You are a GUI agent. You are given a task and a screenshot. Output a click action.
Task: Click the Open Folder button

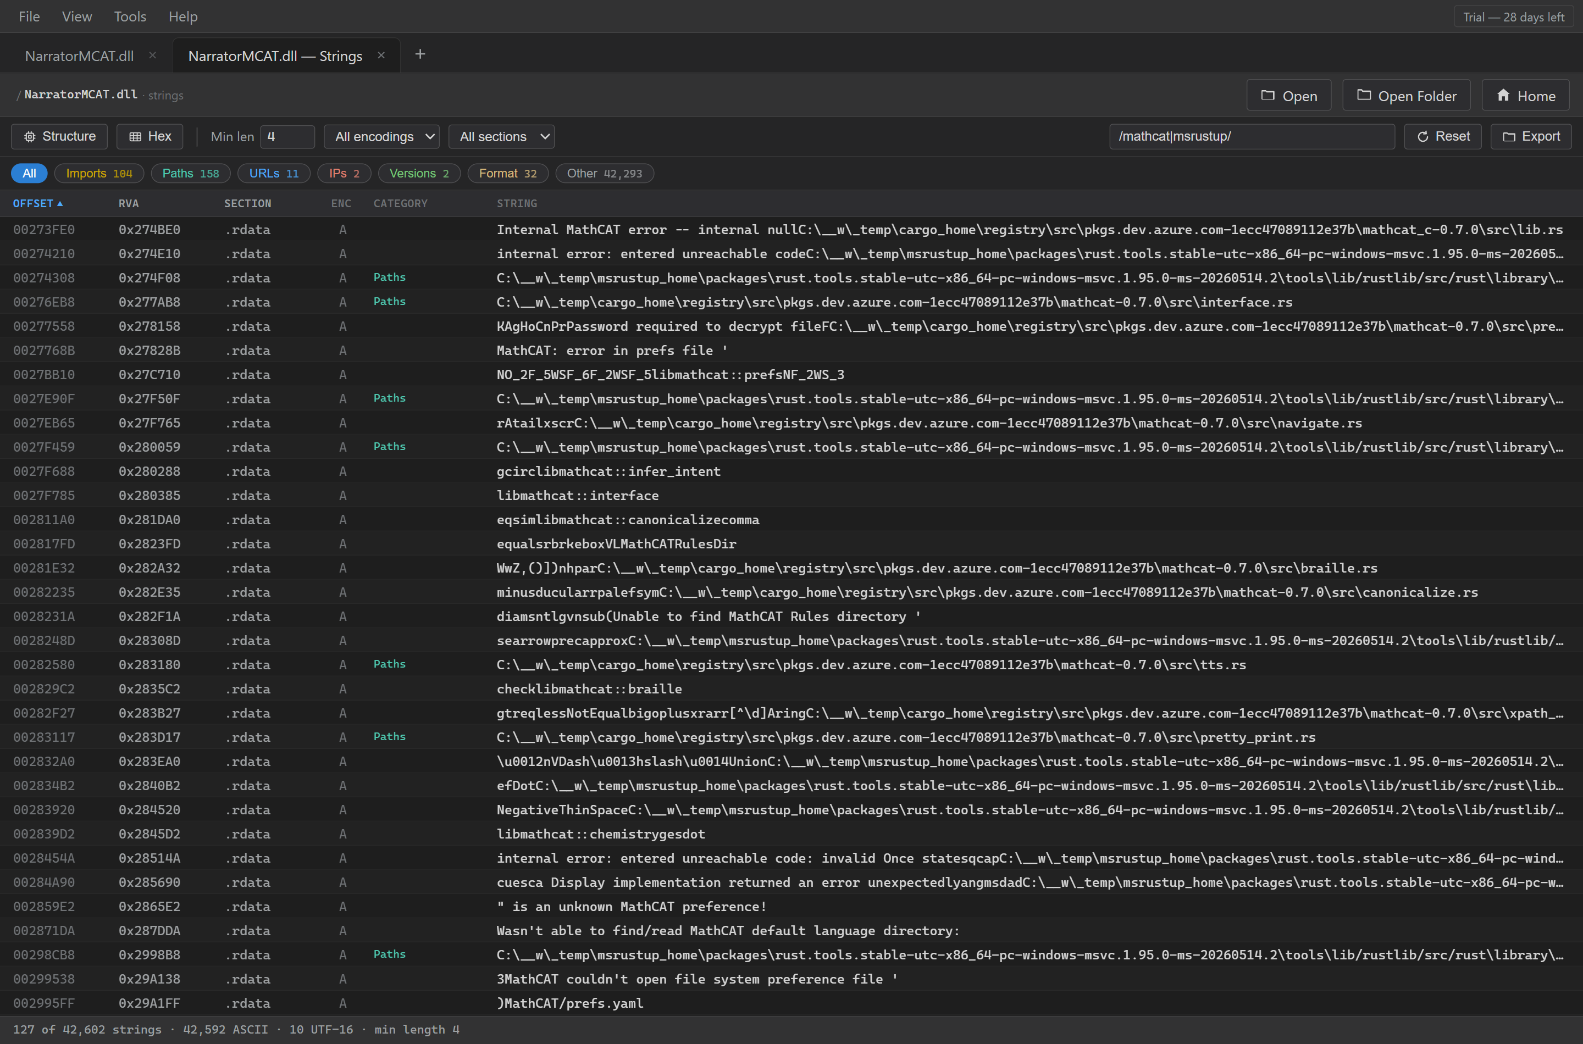click(x=1407, y=96)
